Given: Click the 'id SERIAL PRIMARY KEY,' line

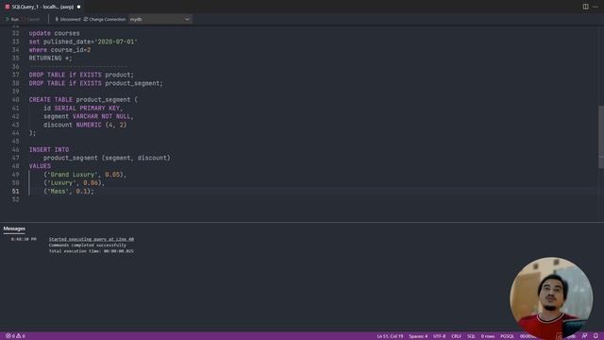Looking at the screenshot, I should coord(83,109).
